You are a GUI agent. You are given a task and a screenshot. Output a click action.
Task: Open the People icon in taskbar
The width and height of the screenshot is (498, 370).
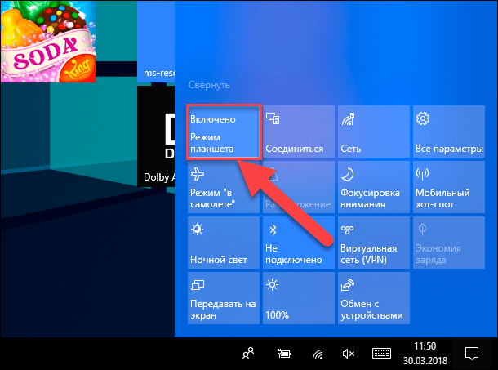[x=248, y=354]
